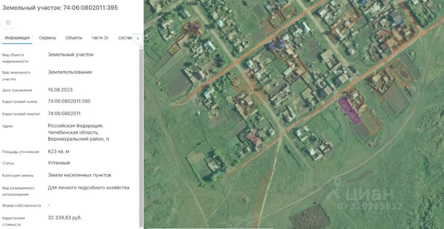This screenshot has width=444, height=229.
Task: Show more tabs using right arrow
Action: tap(138, 38)
